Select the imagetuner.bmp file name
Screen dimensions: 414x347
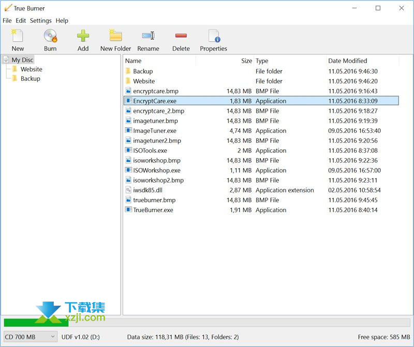pyautogui.click(x=156, y=121)
